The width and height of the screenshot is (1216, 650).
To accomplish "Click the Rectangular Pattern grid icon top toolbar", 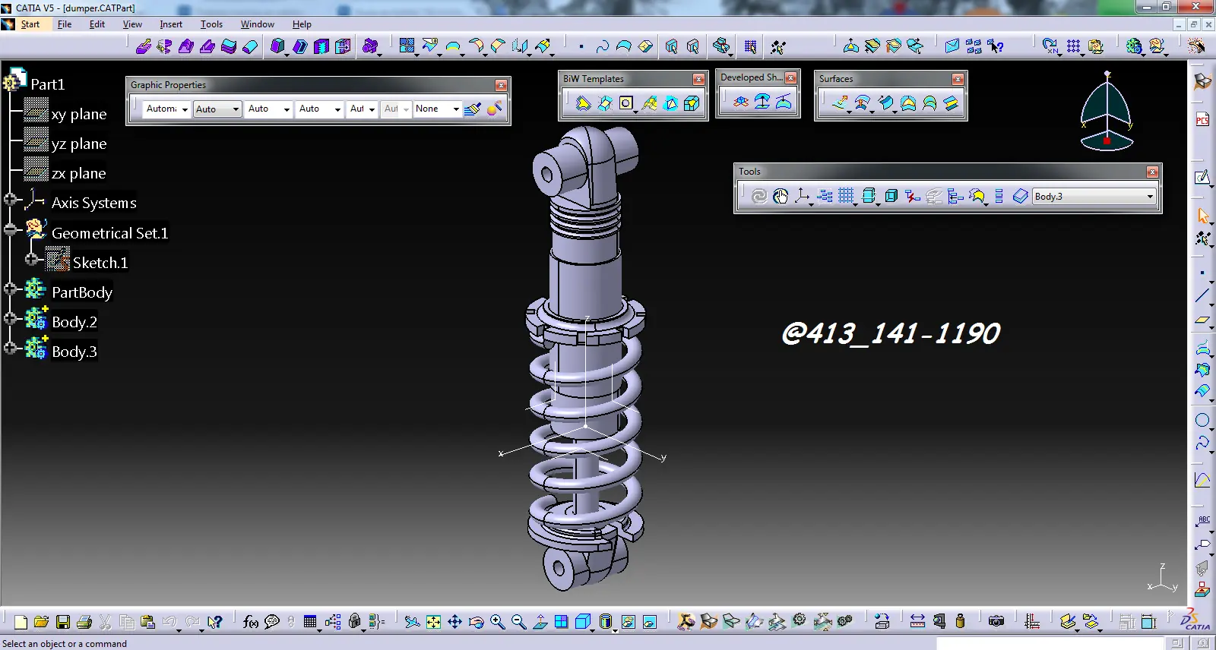I will point(1073,46).
